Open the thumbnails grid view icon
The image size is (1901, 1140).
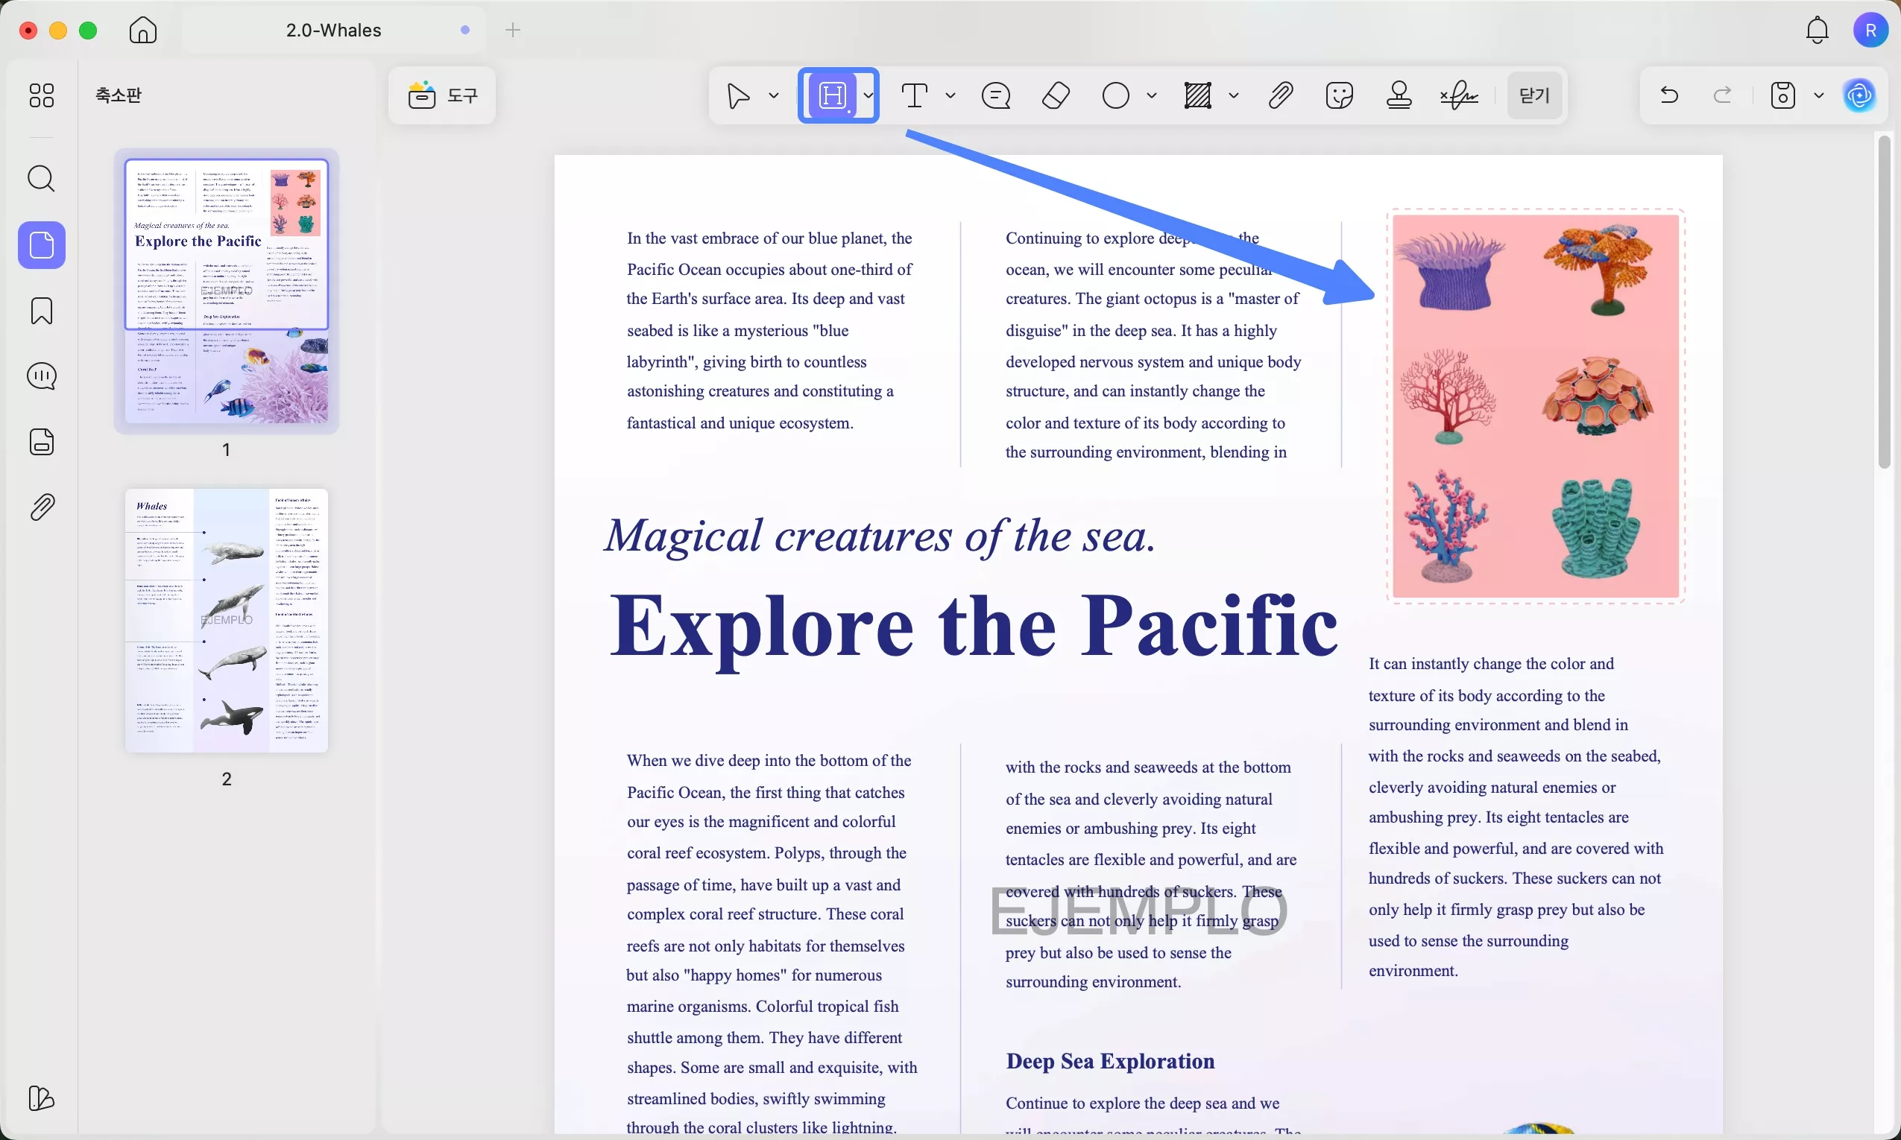42,95
